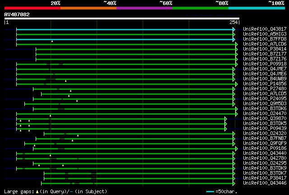
Task: Select the UniRef100_B4UWB9 label
Action: (265, 79)
